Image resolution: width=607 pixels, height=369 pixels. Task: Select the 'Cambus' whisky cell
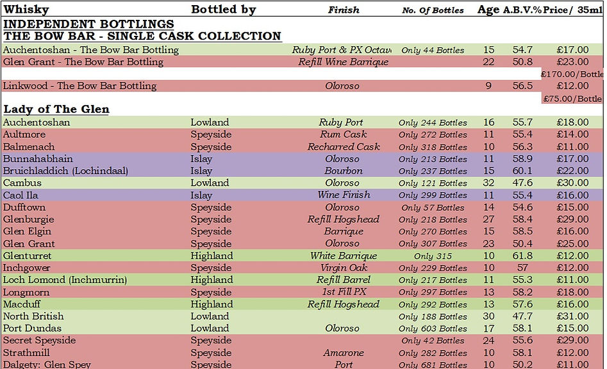coord(22,183)
